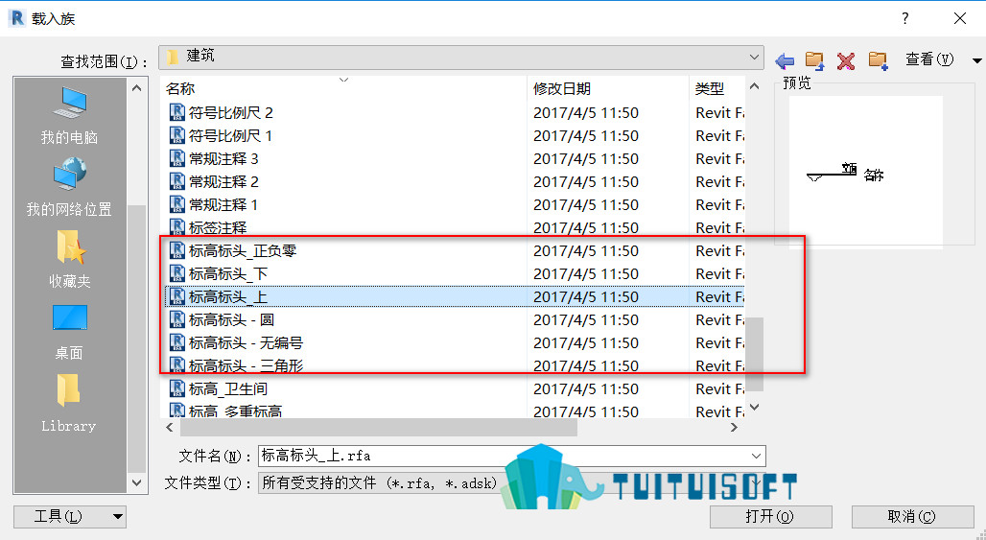The height and width of the screenshot is (540, 986).
Task: Select file 标高标头_上
Action: [x=228, y=296]
